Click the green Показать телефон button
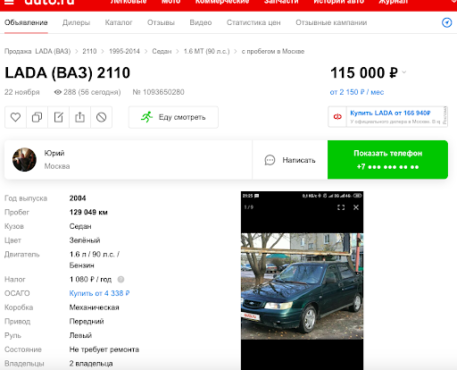The height and width of the screenshot is (370, 457). [x=387, y=160]
